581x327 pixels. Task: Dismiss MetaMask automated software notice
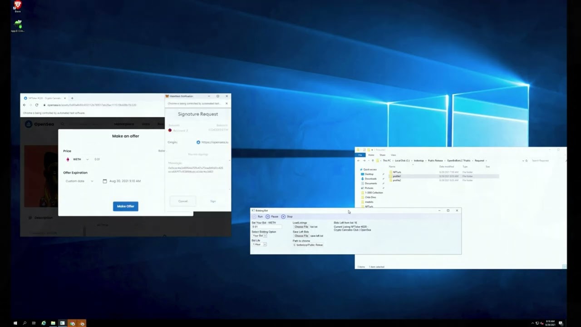pyautogui.click(x=226, y=104)
